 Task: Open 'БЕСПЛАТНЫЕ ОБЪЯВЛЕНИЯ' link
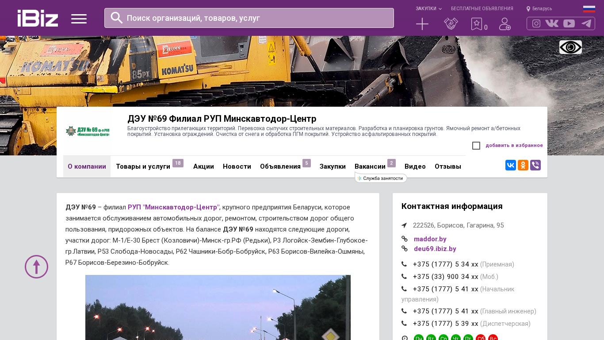(482, 9)
